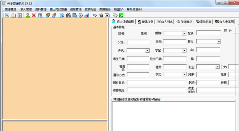Click the small open book outline icon
Viewport: 239px width, 131px height.
tap(95, 15)
